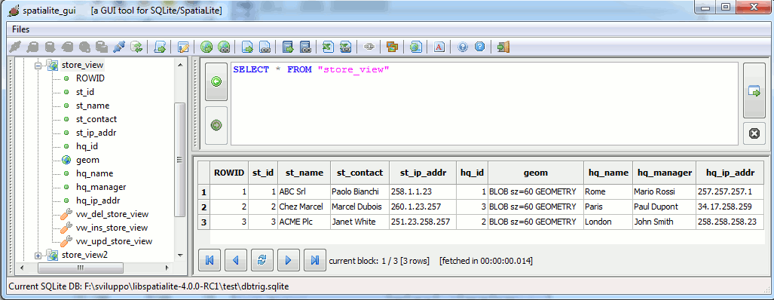Select the hq_name column tree item
The image size is (774, 300).
click(94, 173)
